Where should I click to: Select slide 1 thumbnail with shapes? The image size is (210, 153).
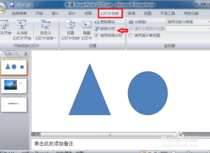point(14,67)
